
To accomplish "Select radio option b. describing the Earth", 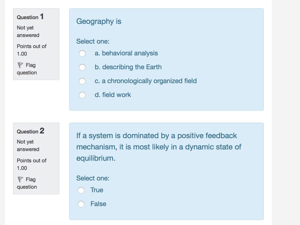I will [82, 67].
